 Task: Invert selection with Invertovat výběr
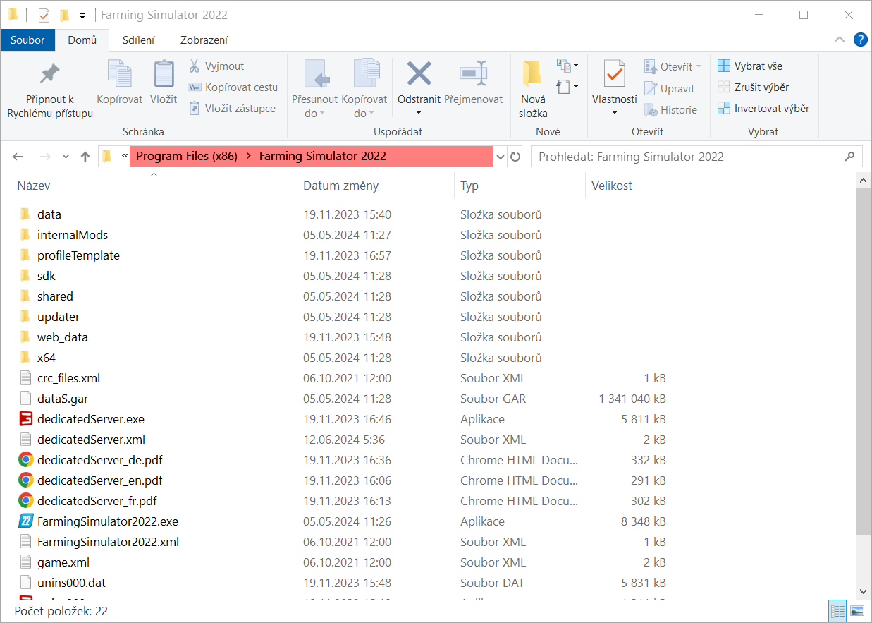[x=763, y=109]
